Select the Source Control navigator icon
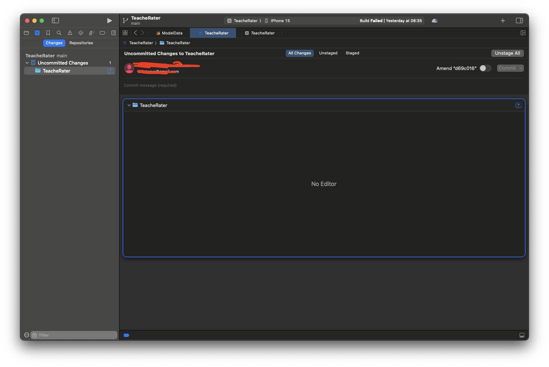This screenshot has height=367, width=549. (x=37, y=33)
